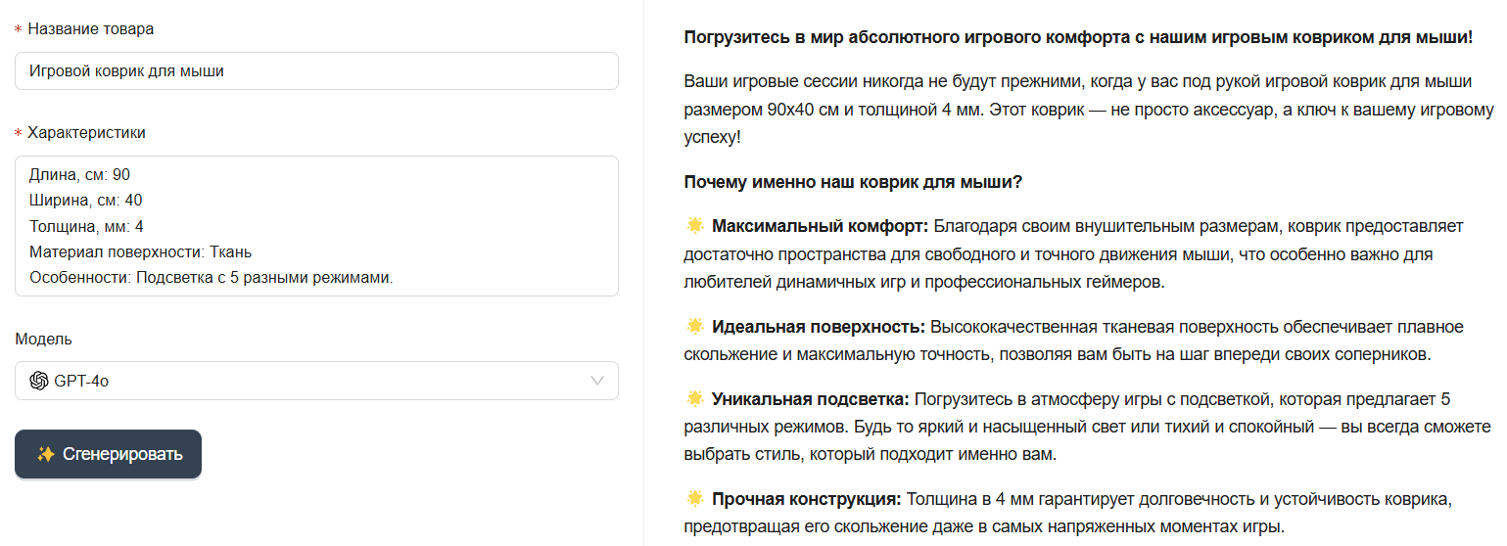Screen dimensions: 1507x546
Task: Click the Толщина, мм: 4 line in Характеристики
Action: (87, 226)
